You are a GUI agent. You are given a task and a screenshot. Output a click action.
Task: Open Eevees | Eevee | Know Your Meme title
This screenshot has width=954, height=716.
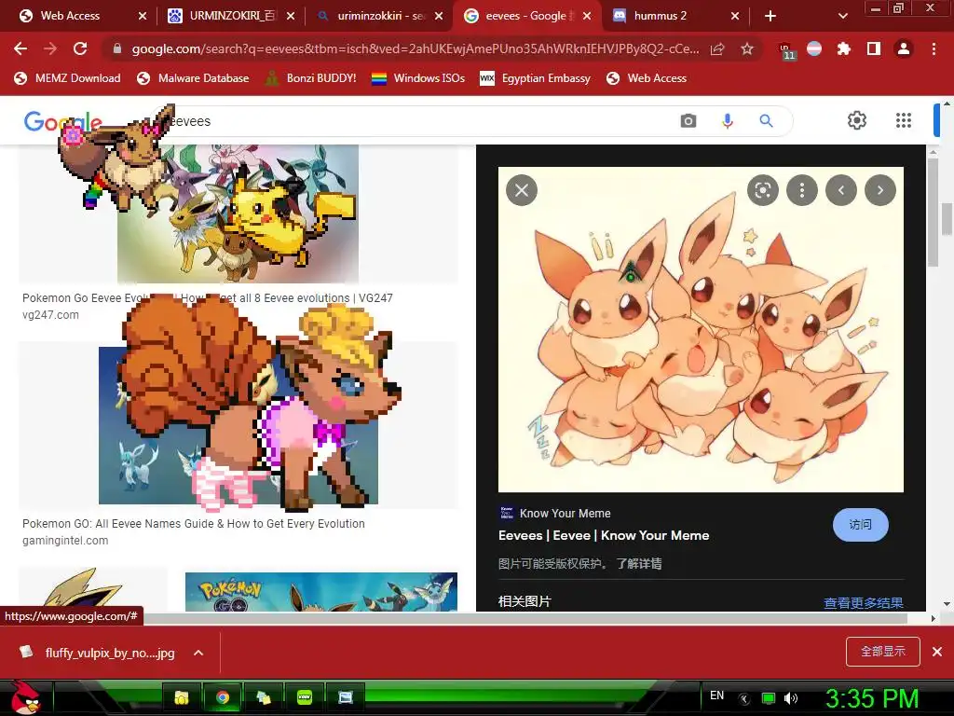pos(604,535)
